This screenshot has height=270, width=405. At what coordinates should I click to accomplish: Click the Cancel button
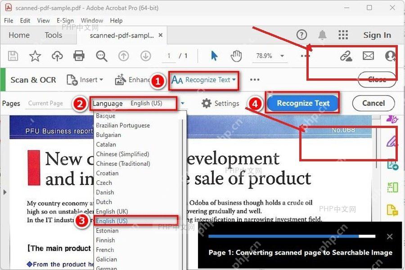click(373, 103)
